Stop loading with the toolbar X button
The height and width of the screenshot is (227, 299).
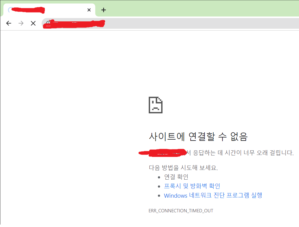click(x=33, y=23)
